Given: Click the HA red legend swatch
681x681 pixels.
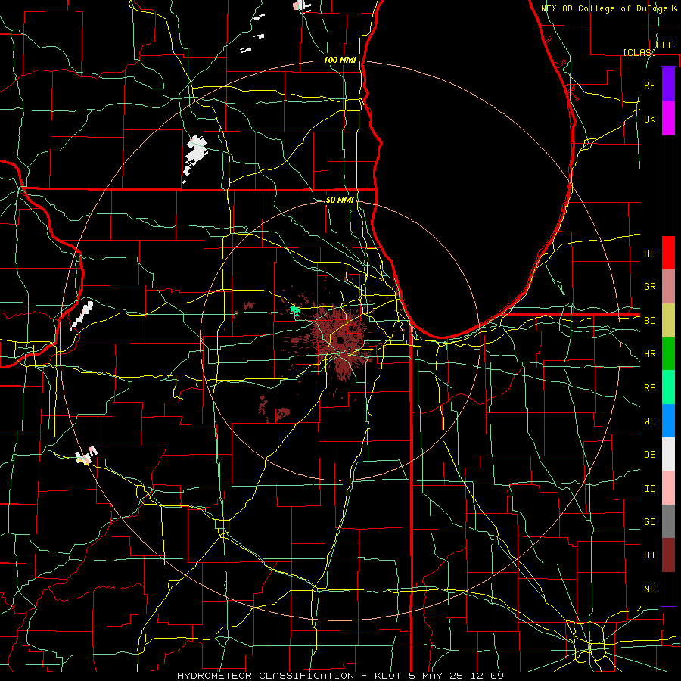Looking at the screenshot, I should tap(668, 253).
